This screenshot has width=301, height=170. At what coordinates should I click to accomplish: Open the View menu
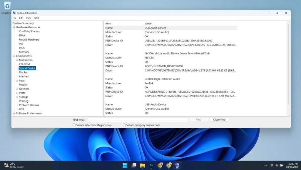pos(29,18)
